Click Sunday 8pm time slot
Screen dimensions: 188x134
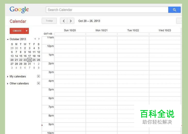[x=70, y=118]
